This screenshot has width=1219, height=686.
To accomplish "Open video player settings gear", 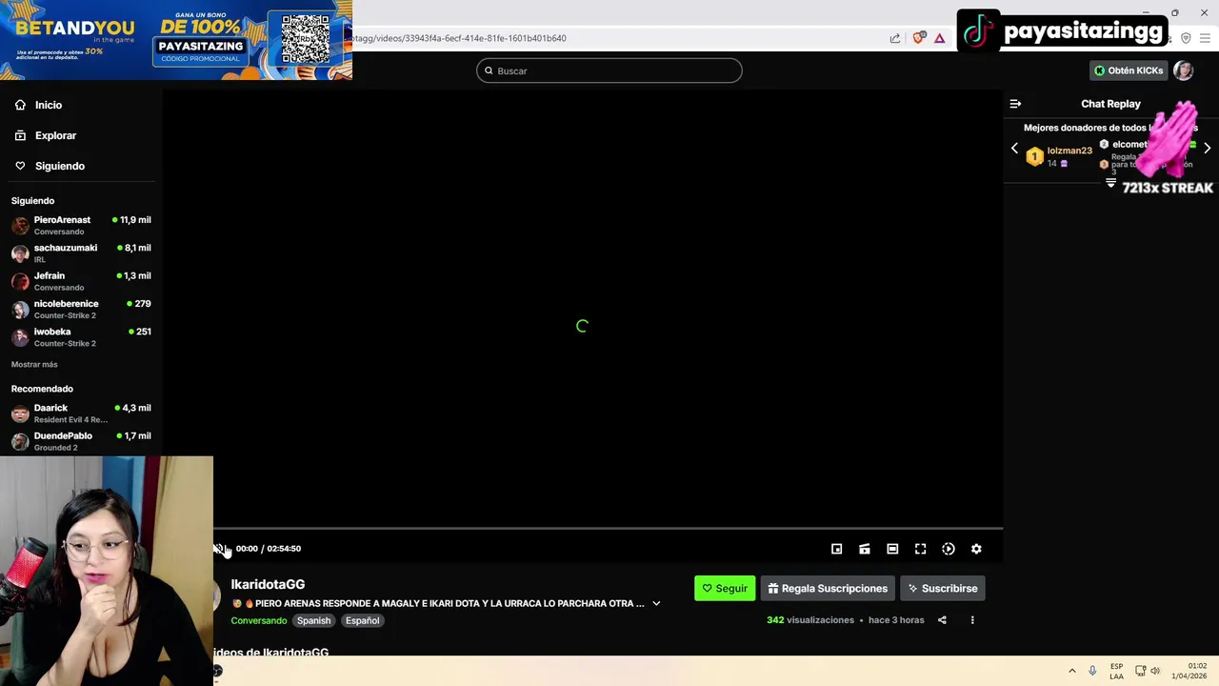I will 976,549.
